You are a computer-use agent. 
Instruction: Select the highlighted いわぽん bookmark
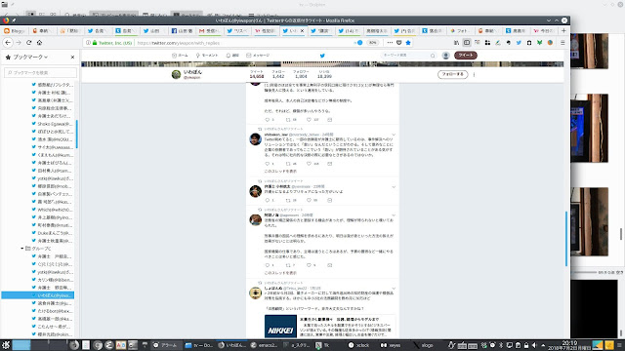pos(37,295)
